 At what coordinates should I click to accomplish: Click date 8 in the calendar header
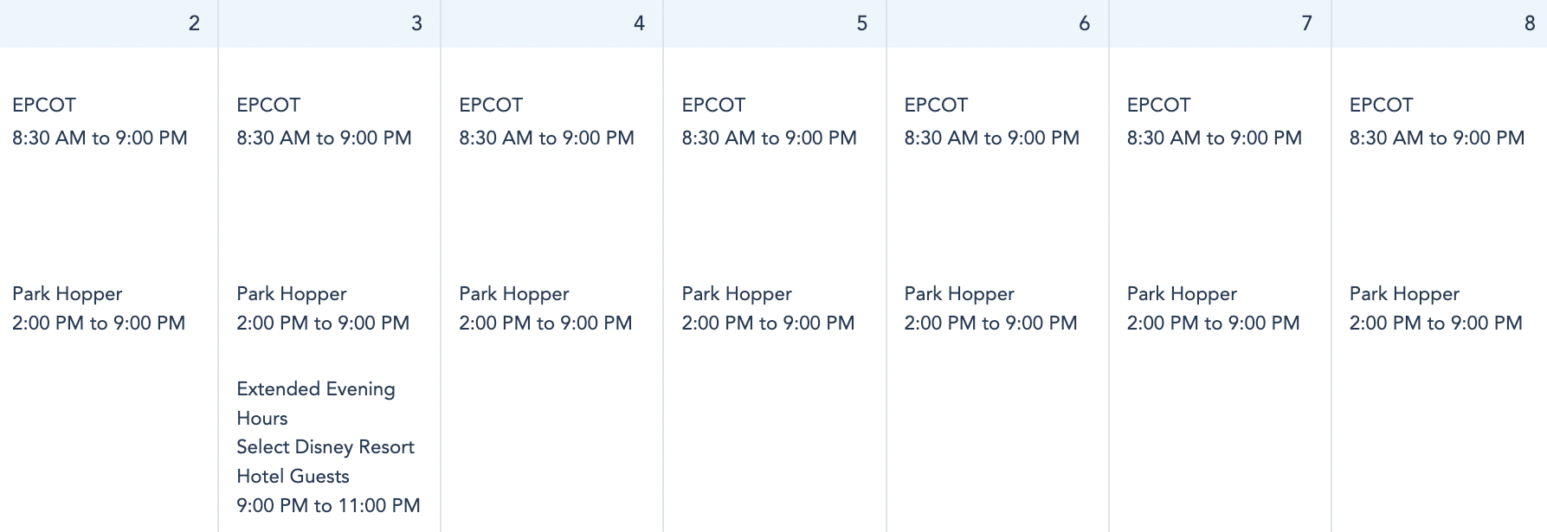tap(1529, 23)
